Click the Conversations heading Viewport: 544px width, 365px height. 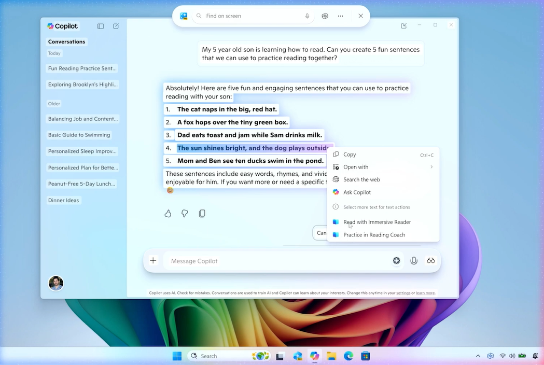(66, 41)
